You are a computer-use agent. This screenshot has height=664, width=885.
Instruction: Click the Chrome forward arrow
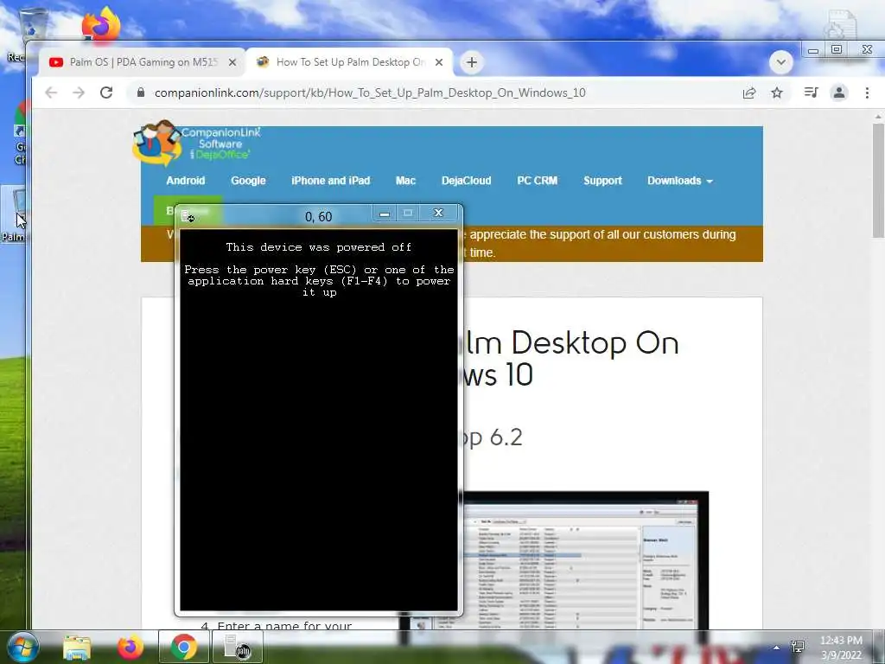(x=79, y=93)
